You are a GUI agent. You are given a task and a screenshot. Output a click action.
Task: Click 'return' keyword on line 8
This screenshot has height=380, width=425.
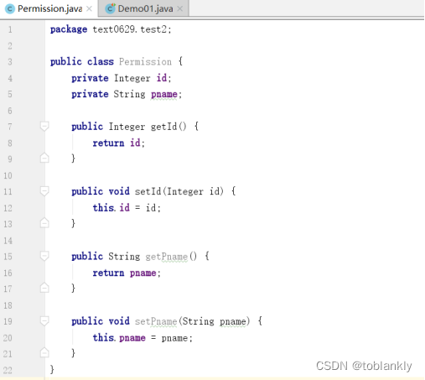tap(108, 143)
